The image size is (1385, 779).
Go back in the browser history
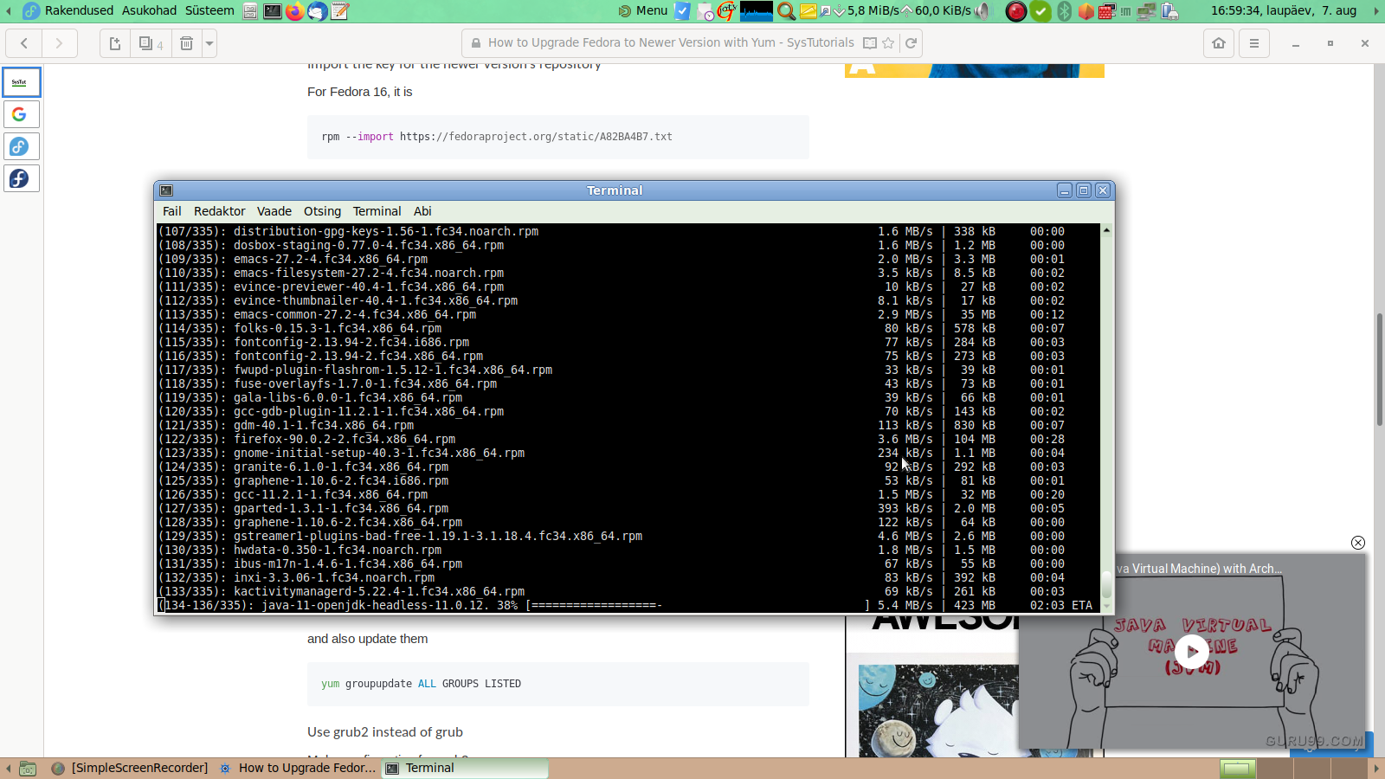pyautogui.click(x=24, y=43)
